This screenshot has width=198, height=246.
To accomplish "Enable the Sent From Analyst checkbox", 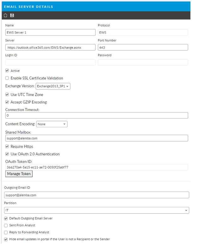I will [6, 225].
